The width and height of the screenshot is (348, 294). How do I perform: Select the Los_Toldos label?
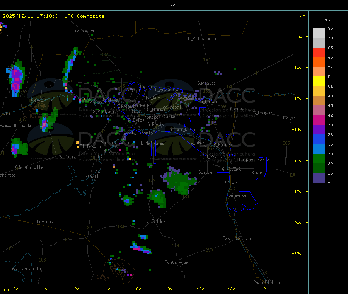pos(154,221)
